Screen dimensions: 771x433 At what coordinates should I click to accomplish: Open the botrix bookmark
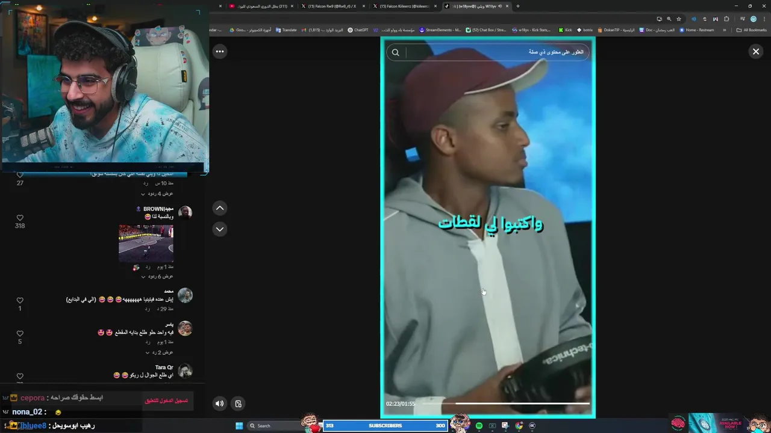pyautogui.click(x=585, y=29)
